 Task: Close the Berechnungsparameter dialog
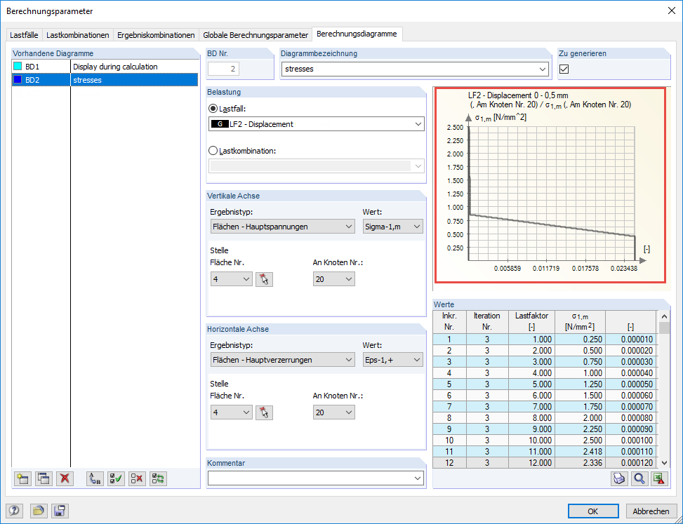click(x=672, y=11)
